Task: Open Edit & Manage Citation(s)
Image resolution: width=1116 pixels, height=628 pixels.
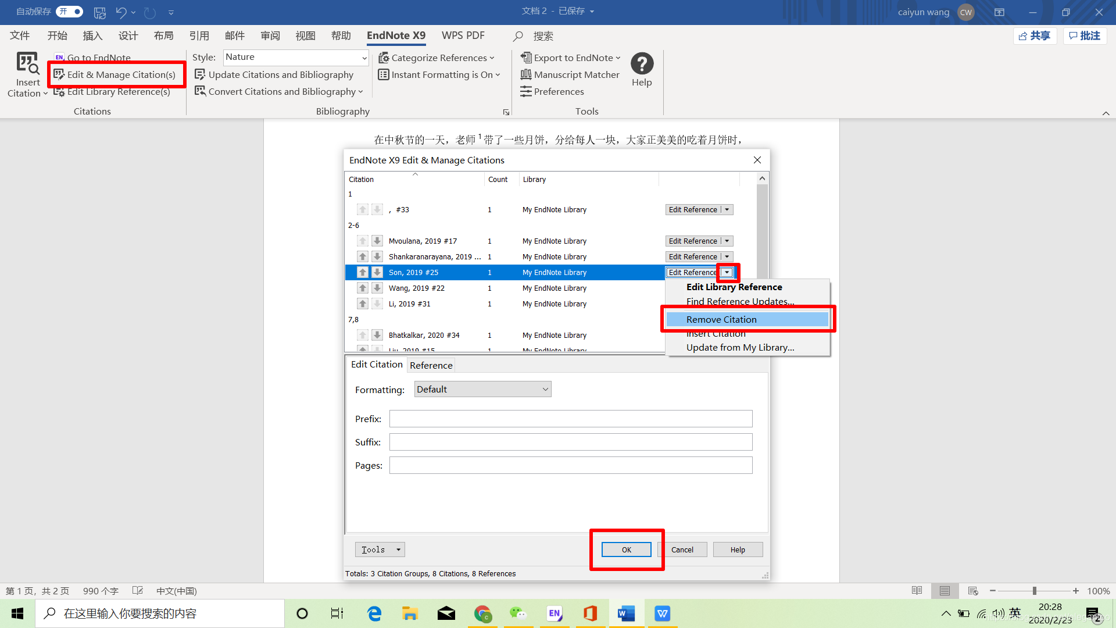Action: point(115,74)
